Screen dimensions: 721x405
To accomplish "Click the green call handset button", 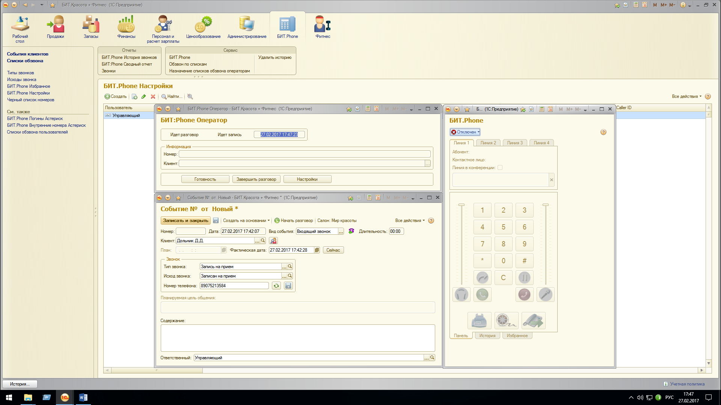I will coord(482,294).
